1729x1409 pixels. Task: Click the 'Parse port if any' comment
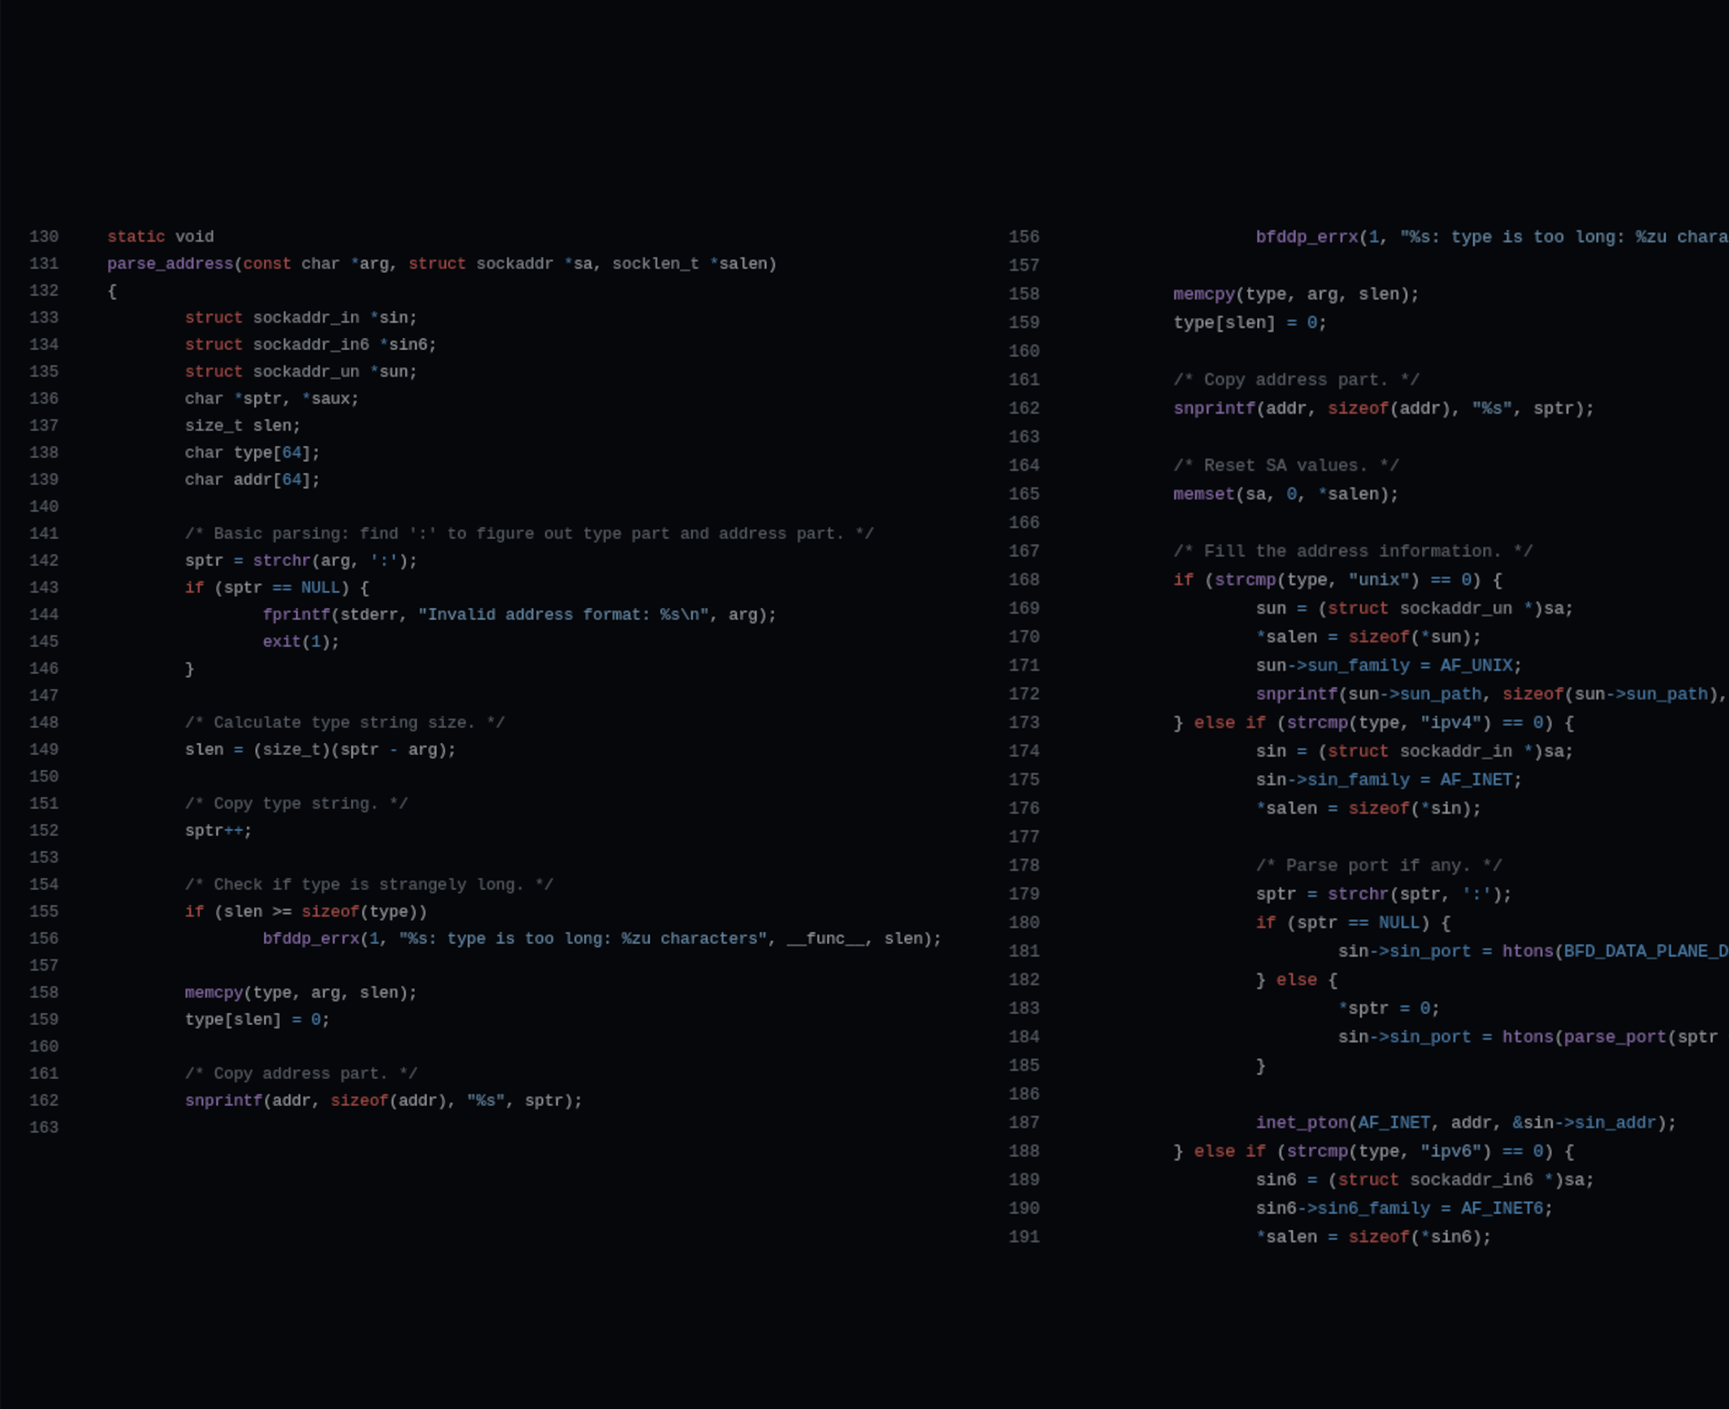click(1378, 866)
